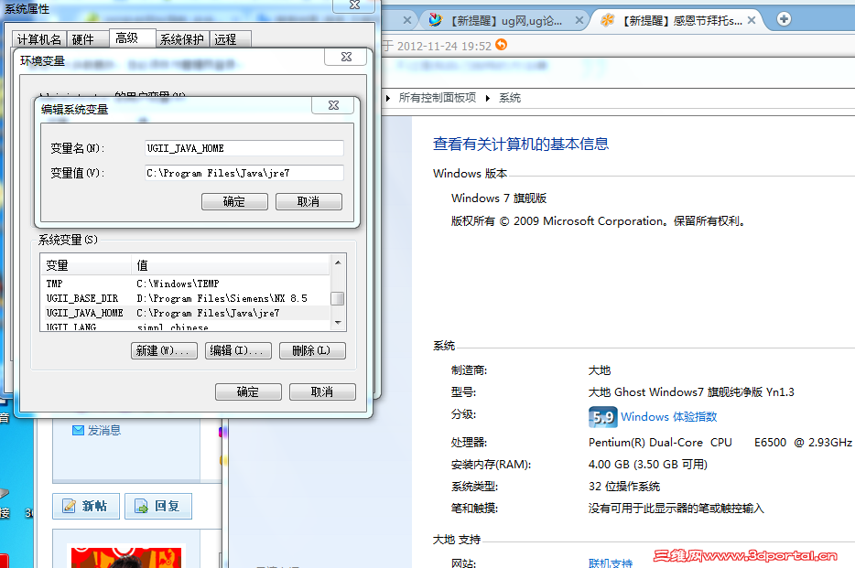The image size is (855, 568).
Task: Click the 回复 button
Action: click(x=158, y=506)
